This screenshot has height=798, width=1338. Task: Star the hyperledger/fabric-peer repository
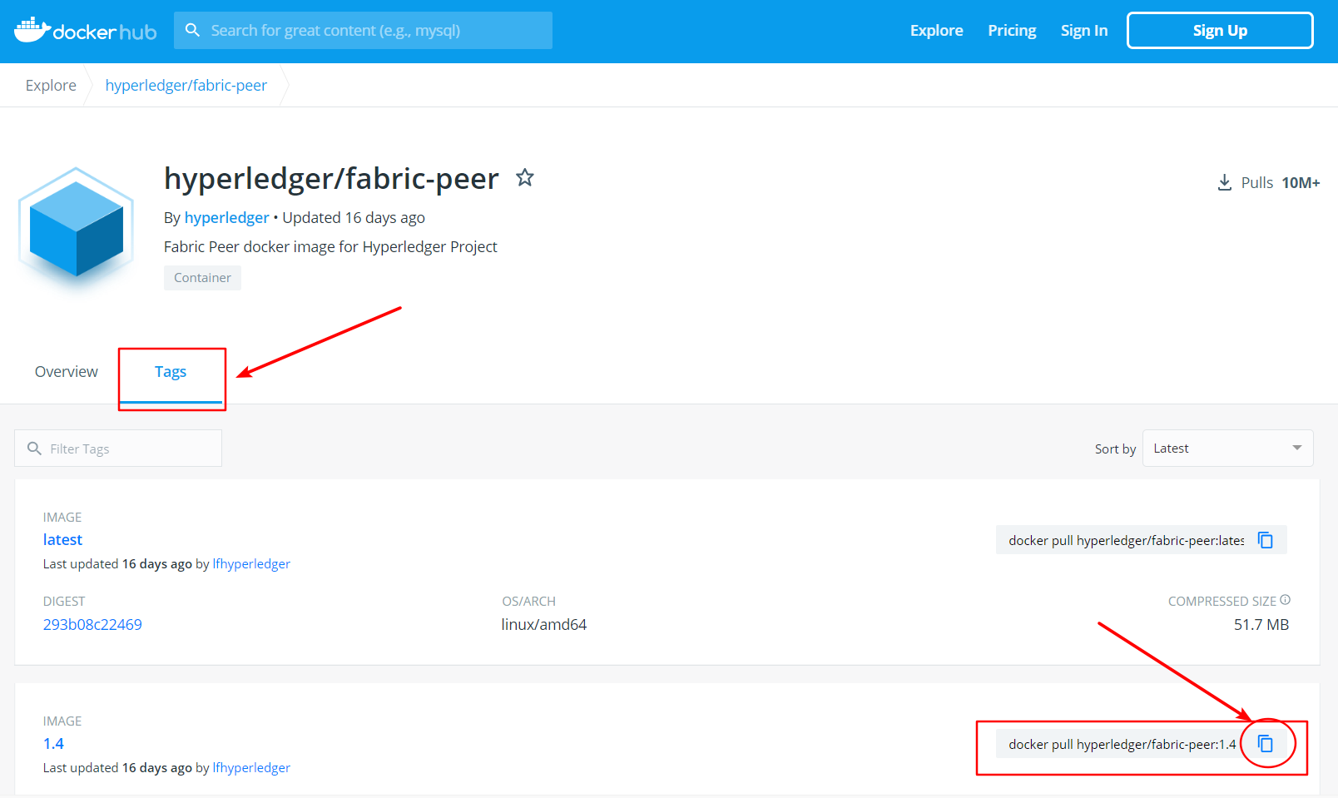pyautogui.click(x=524, y=177)
